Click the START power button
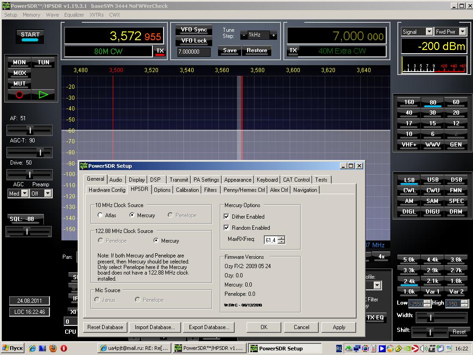473x355 pixels. (30, 36)
